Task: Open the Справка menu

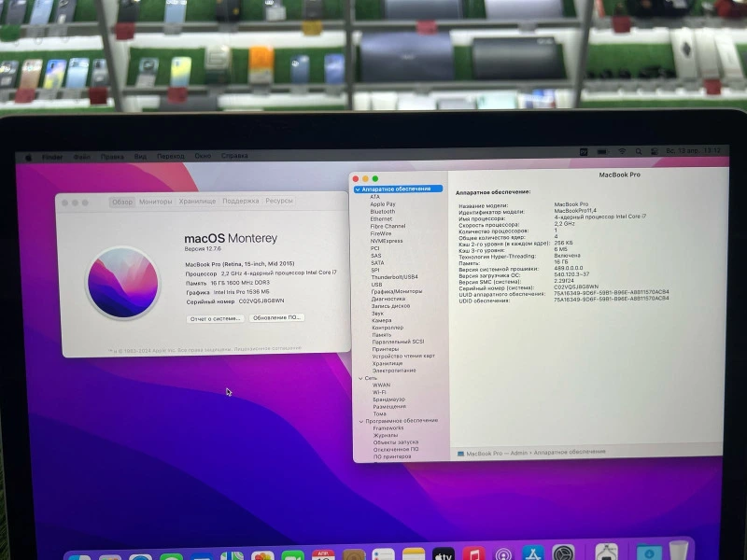Action: (x=234, y=156)
